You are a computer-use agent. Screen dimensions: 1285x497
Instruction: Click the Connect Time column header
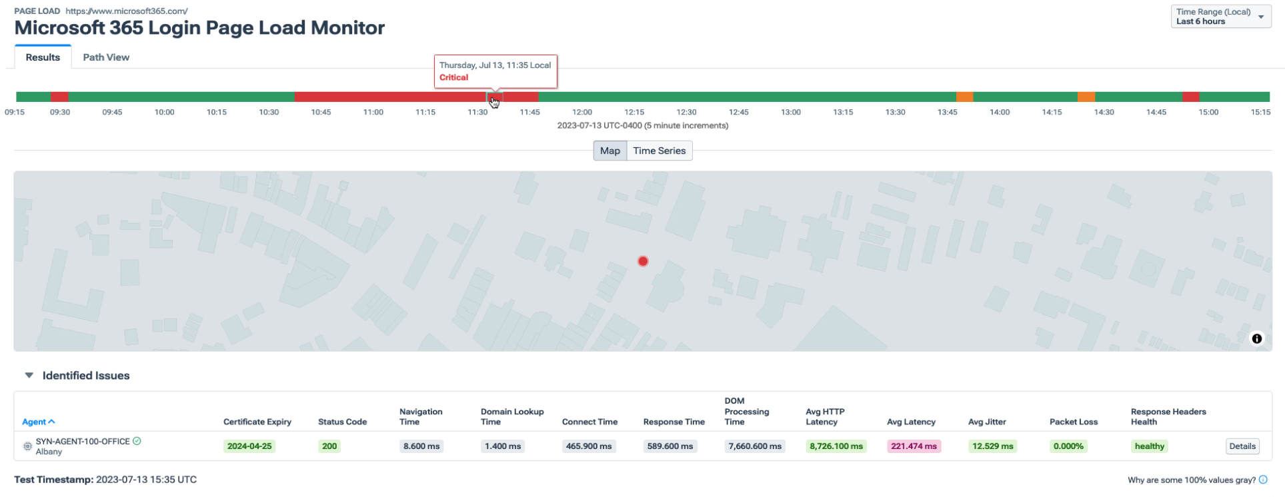tap(589, 422)
